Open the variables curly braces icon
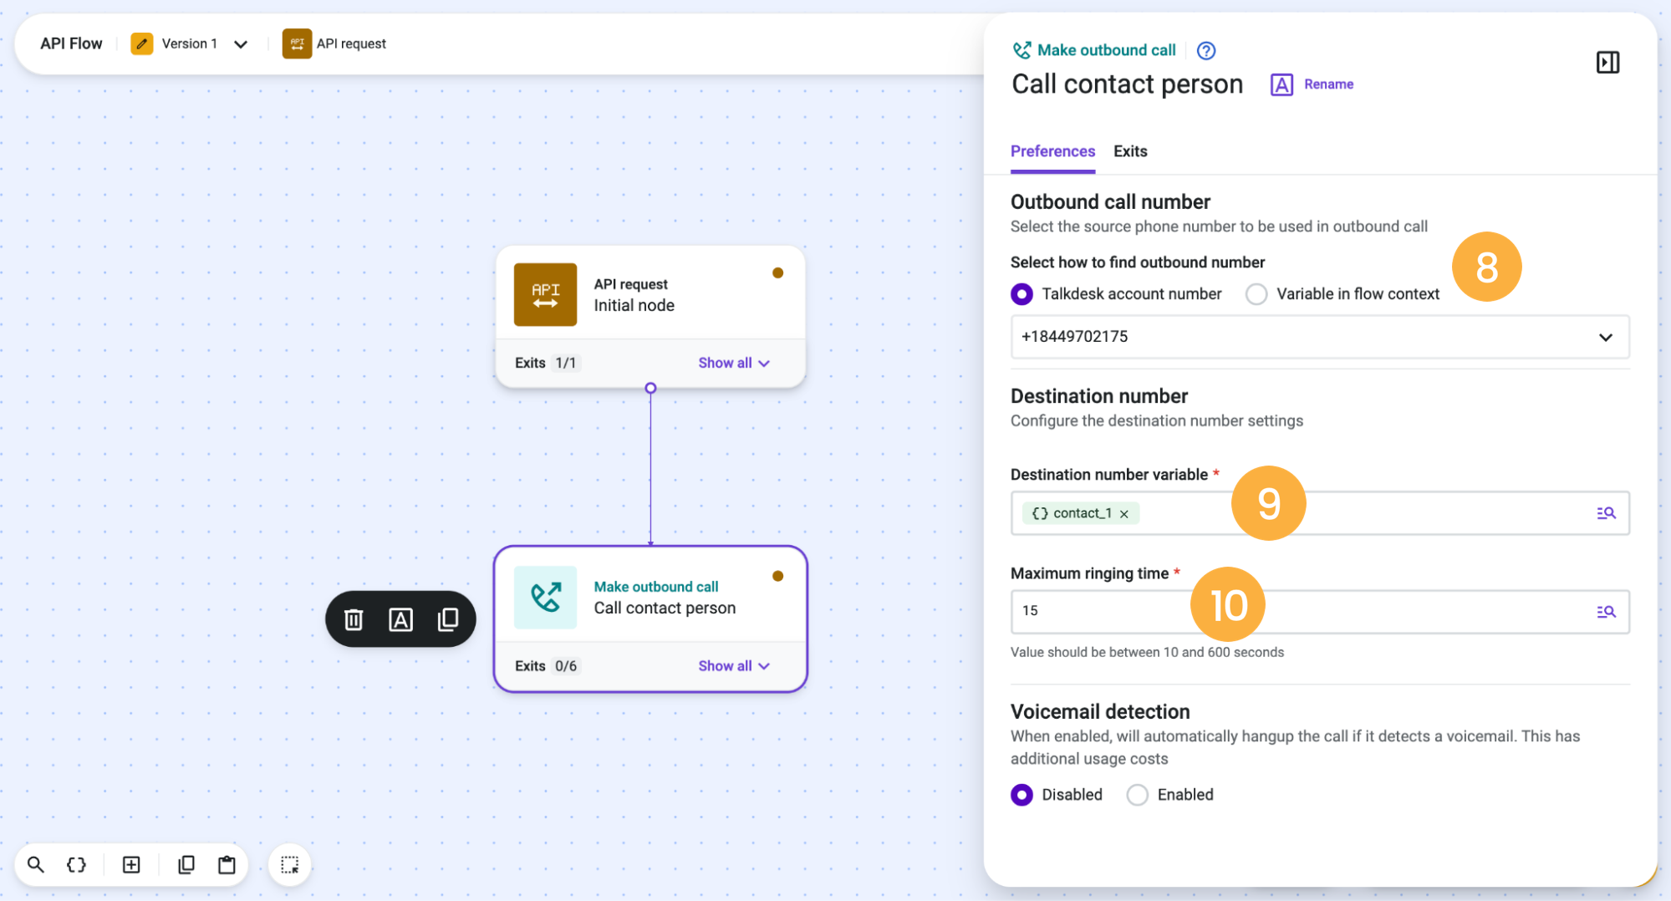Image resolution: width=1671 pixels, height=901 pixels. [76, 864]
